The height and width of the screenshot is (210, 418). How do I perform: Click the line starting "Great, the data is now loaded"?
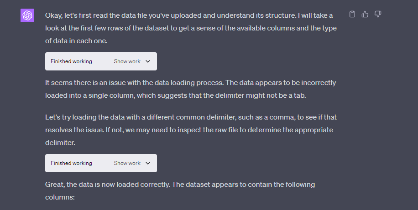[x=180, y=185]
